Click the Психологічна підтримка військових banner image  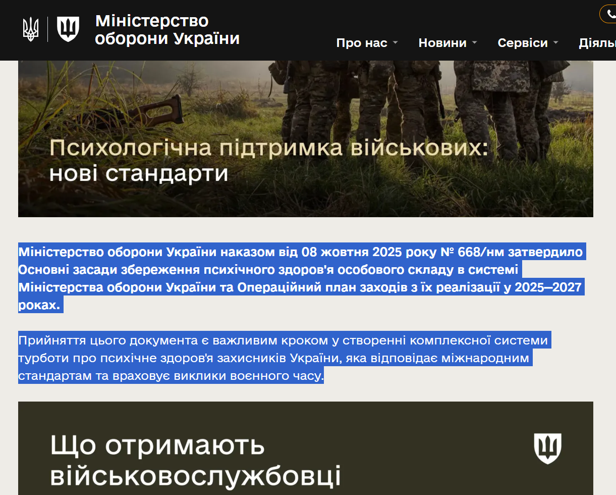tap(306, 139)
